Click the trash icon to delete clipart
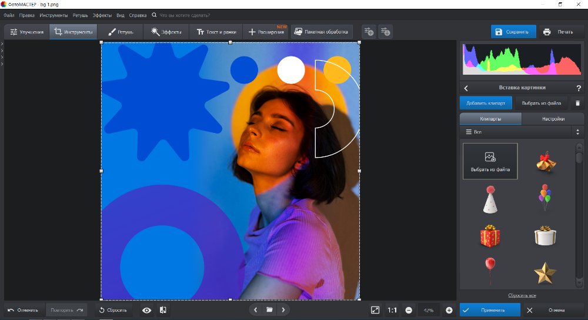The height and width of the screenshot is (320, 588). (x=577, y=103)
